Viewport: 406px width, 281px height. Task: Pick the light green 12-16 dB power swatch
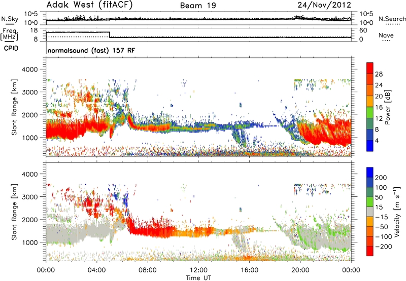click(x=370, y=113)
